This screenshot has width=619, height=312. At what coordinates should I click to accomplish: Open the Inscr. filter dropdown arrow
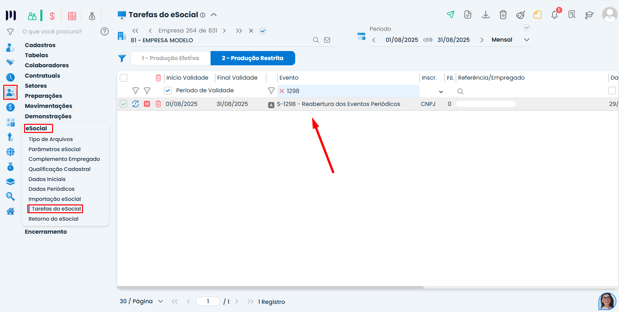pos(441,92)
